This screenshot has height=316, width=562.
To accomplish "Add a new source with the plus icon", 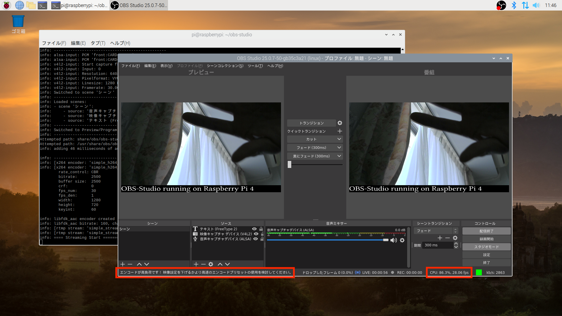I will click(196, 264).
